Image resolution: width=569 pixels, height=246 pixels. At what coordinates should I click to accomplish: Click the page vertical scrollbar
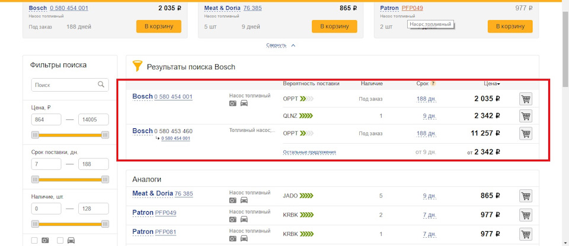coord(565,49)
